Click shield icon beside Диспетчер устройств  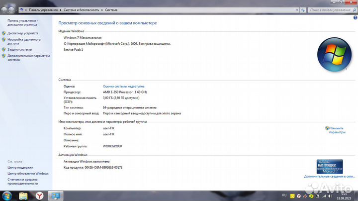point(3,33)
